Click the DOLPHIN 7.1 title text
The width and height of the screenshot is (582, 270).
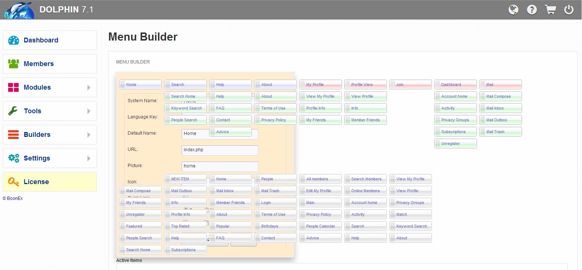(x=66, y=10)
